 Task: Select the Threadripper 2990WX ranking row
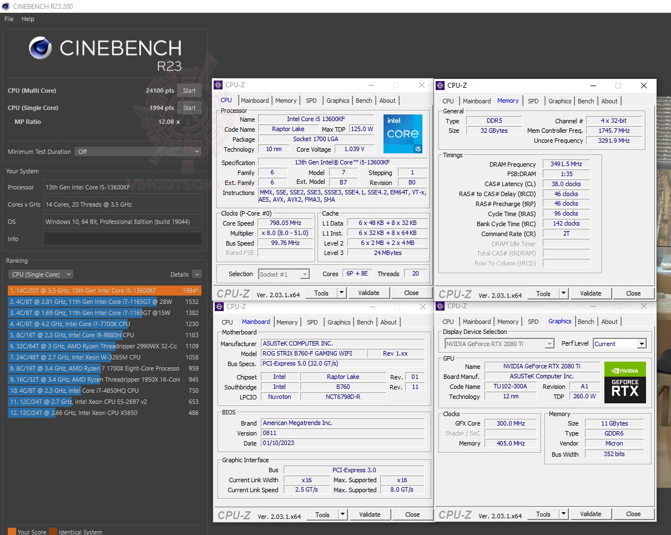(x=104, y=346)
